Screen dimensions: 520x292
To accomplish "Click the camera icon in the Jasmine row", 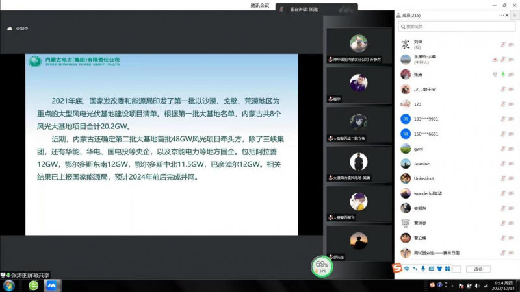I will coord(511,164).
